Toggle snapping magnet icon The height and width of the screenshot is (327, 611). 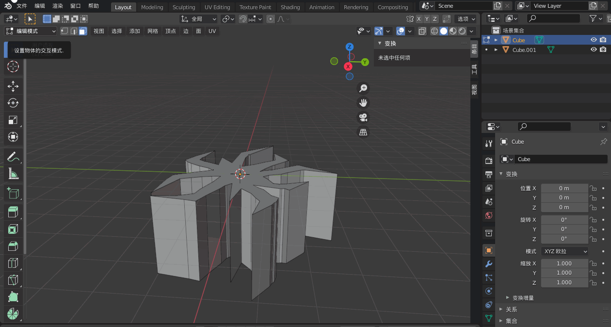pyautogui.click(x=243, y=19)
